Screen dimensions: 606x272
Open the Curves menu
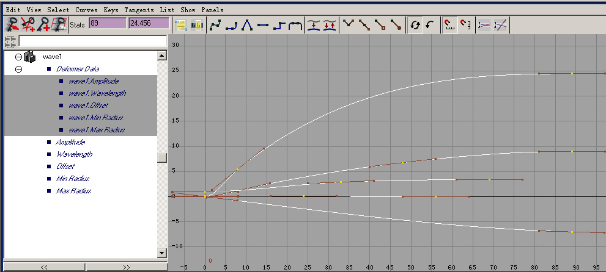(x=87, y=10)
